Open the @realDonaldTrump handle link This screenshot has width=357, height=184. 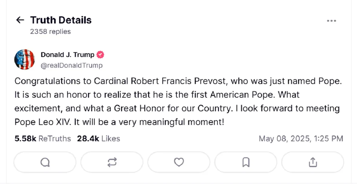tap(71, 65)
